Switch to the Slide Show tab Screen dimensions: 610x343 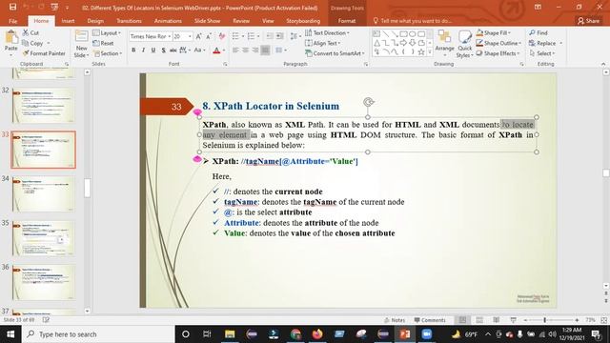coord(208,21)
